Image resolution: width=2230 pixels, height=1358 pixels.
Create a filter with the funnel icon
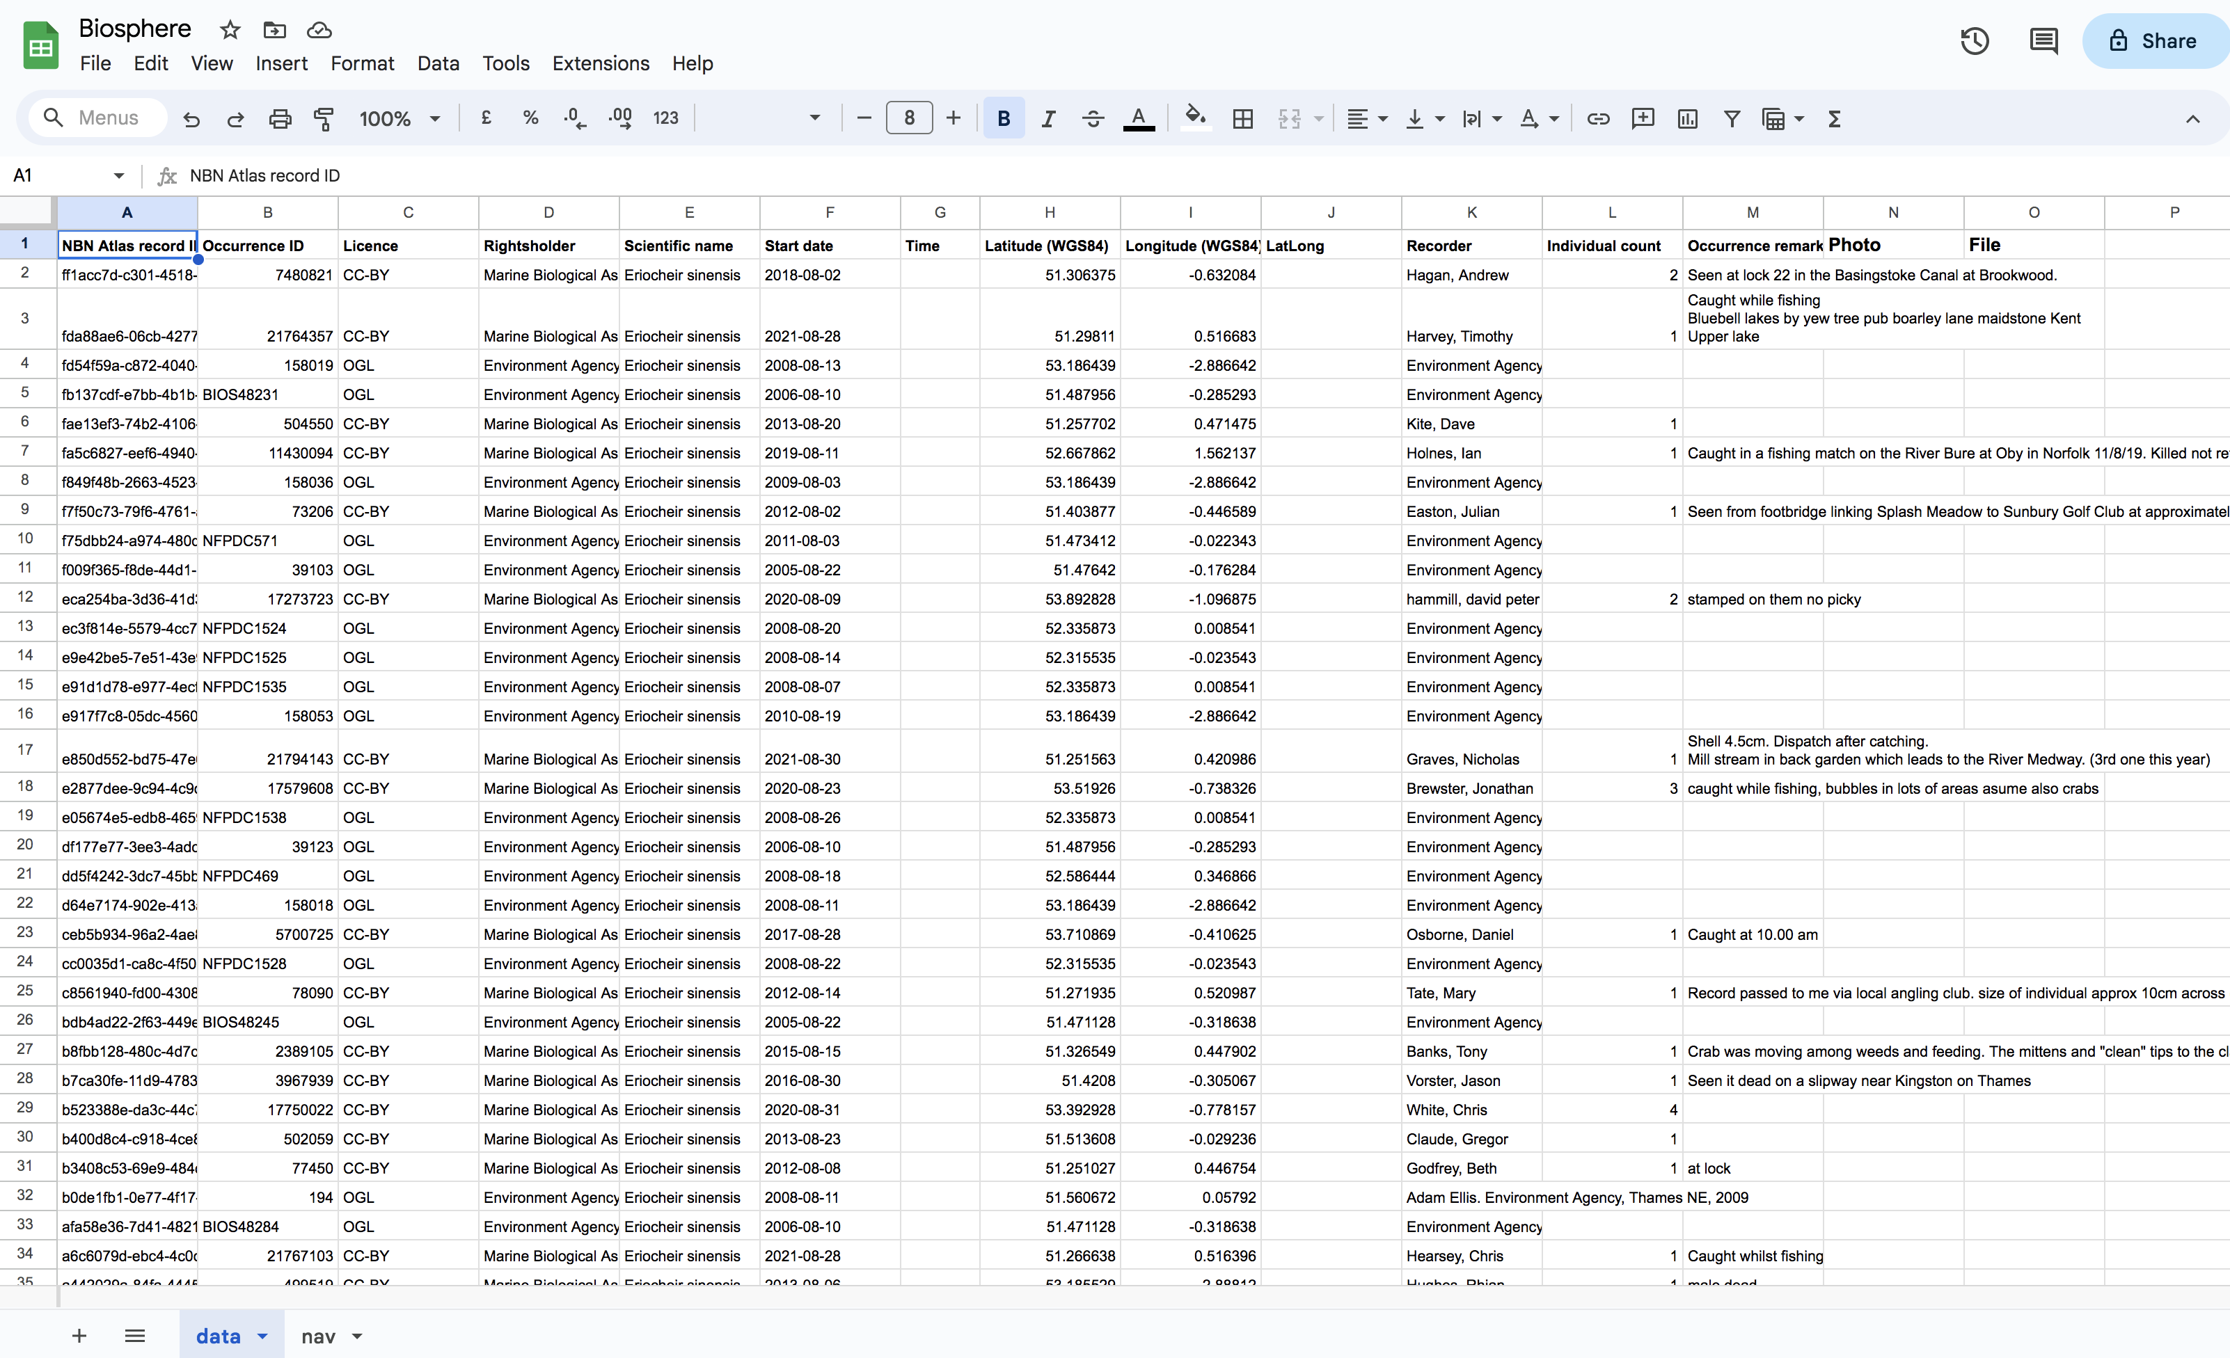point(1732,118)
